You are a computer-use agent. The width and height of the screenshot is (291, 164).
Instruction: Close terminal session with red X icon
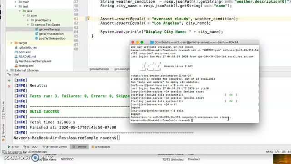coord(9,86)
